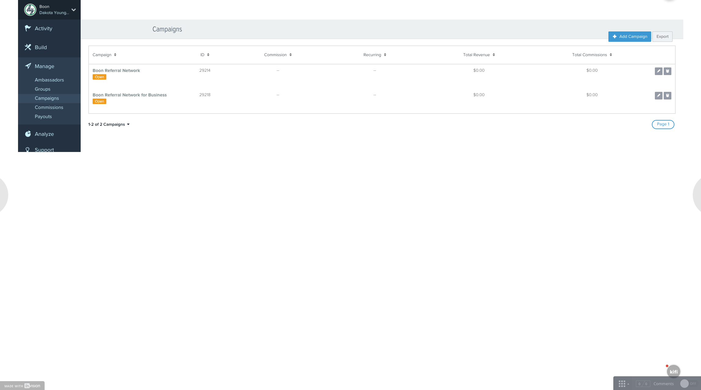The height and width of the screenshot is (390, 701).
Task: Navigate to Payouts in the sidebar
Action: pos(43,117)
